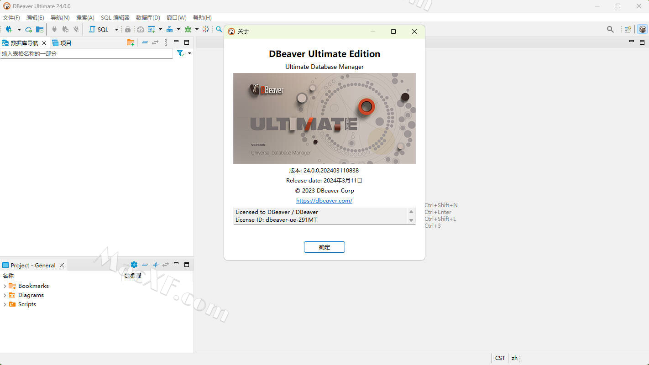The width and height of the screenshot is (649, 365).
Task: Expand the dropdown beside the stacked-boxes icon
Action: pyautogui.click(x=178, y=29)
